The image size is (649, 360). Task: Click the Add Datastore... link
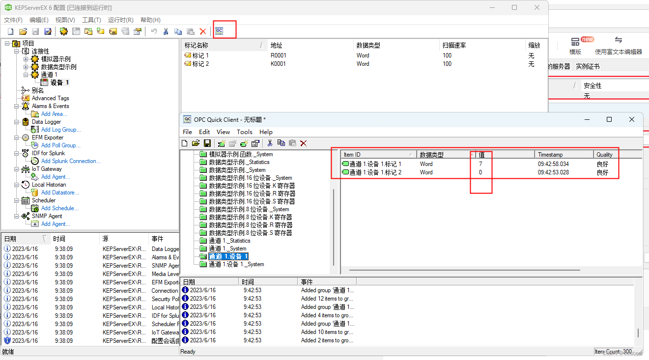(x=60, y=193)
